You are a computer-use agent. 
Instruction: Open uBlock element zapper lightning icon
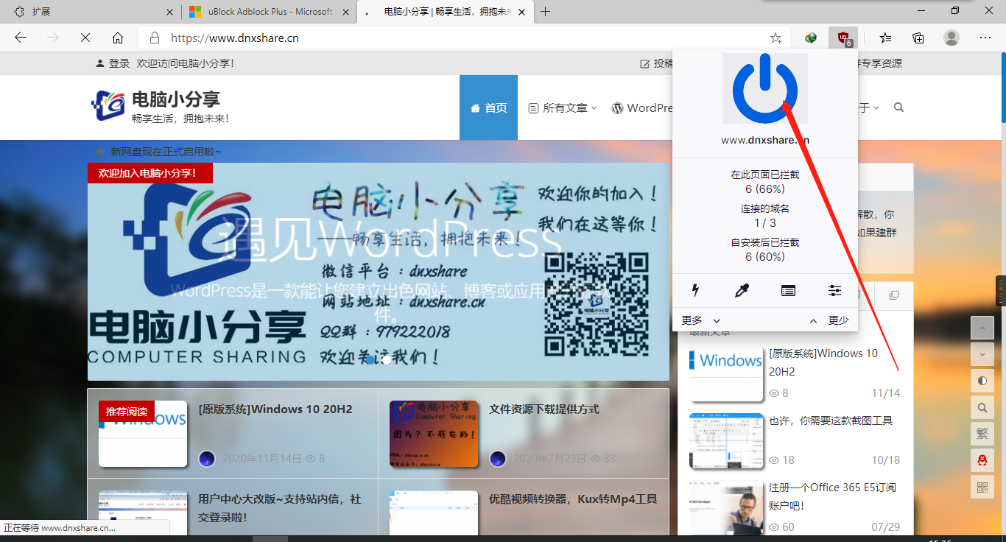[x=695, y=291]
